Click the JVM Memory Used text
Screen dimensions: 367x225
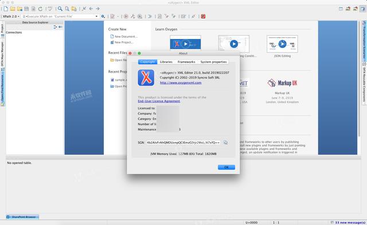pyautogui.click(x=183, y=154)
